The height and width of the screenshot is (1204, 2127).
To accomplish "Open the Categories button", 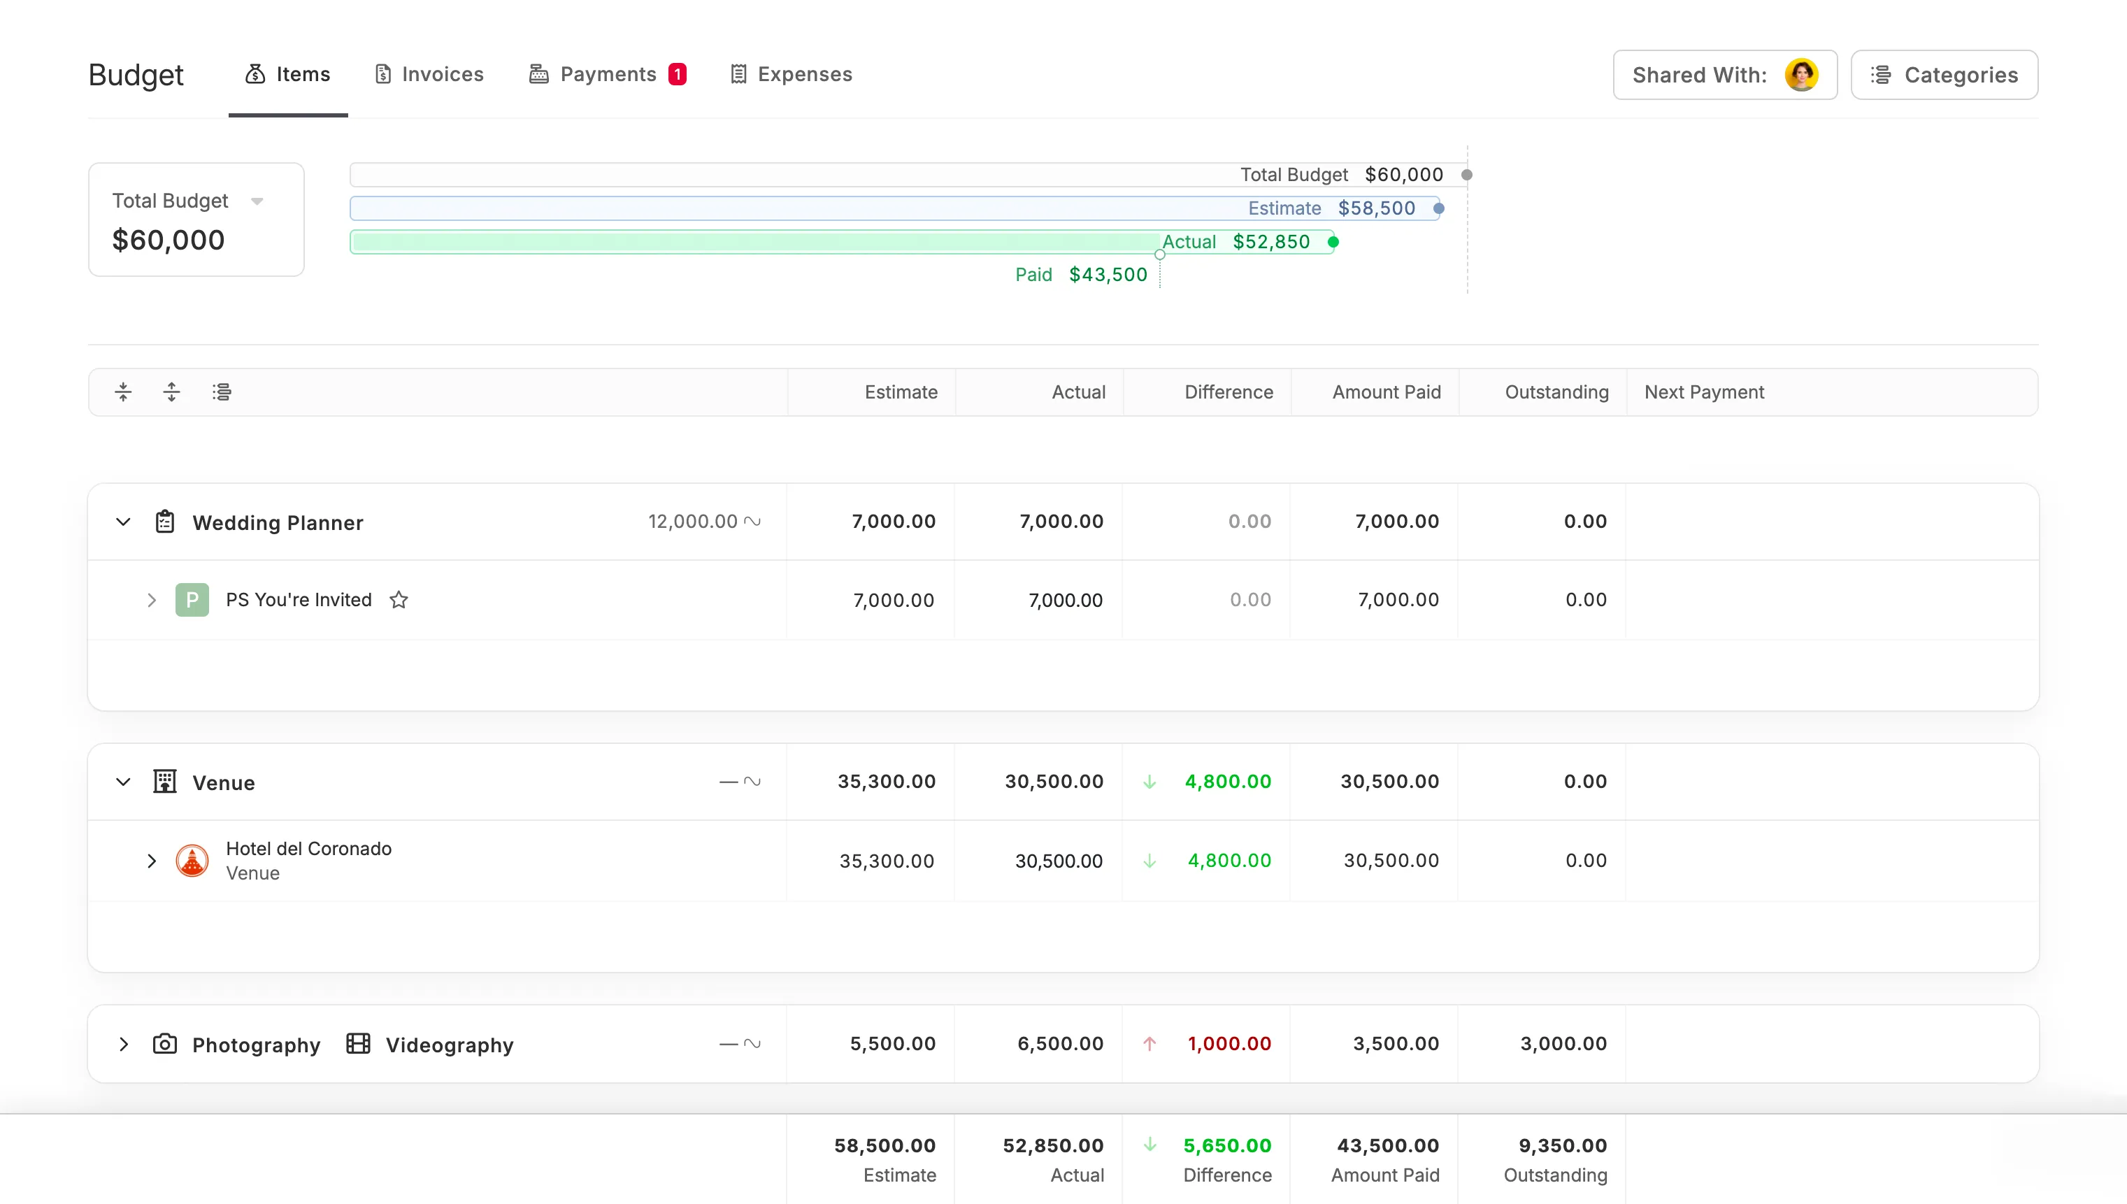I will [1945, 76].
